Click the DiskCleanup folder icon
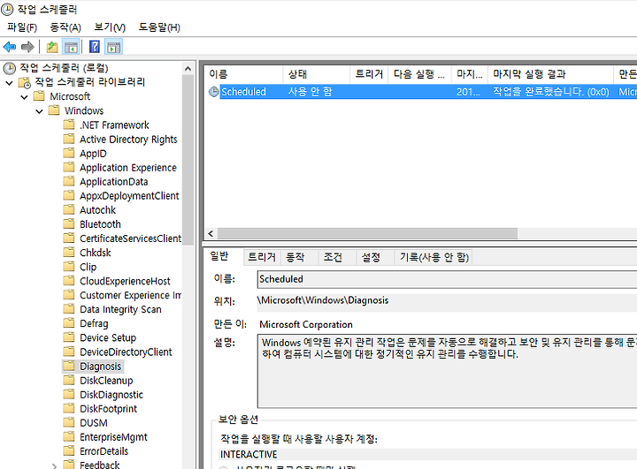This screenshot has height=469, width=637. [x=69, y=380]
